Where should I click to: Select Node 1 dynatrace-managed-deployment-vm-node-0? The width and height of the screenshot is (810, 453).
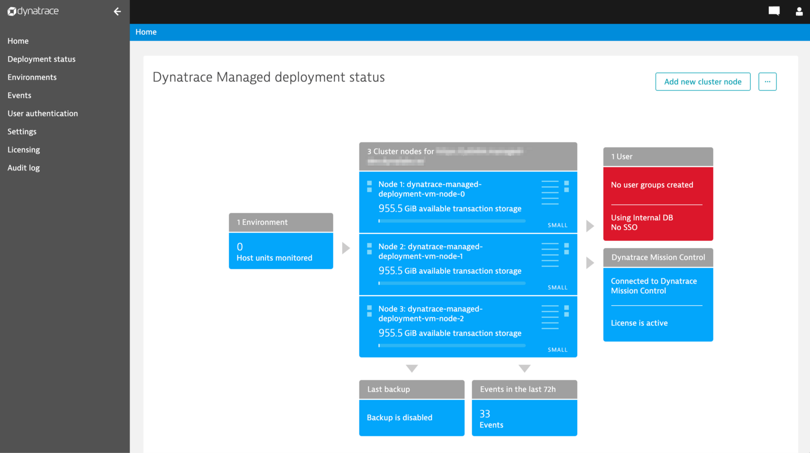[x=430, y=189]
